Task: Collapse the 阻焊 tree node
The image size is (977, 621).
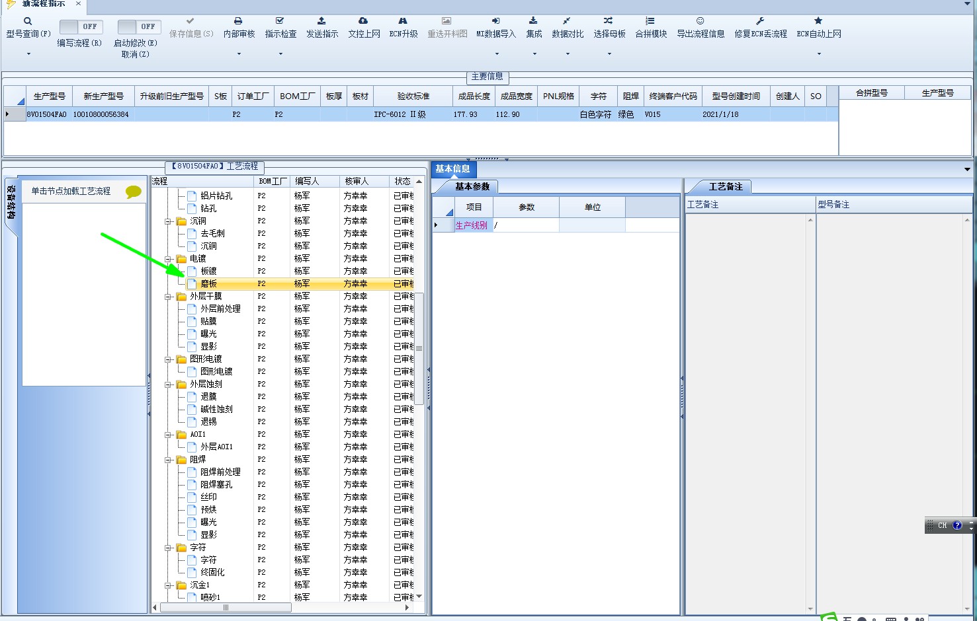Action: click(x=169, y=460)
